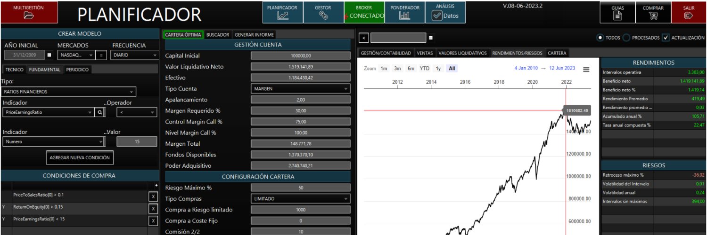Screen dimensions: 707x235
Task: Switch to the Periodico tab
Action: (x=77, y=70)
